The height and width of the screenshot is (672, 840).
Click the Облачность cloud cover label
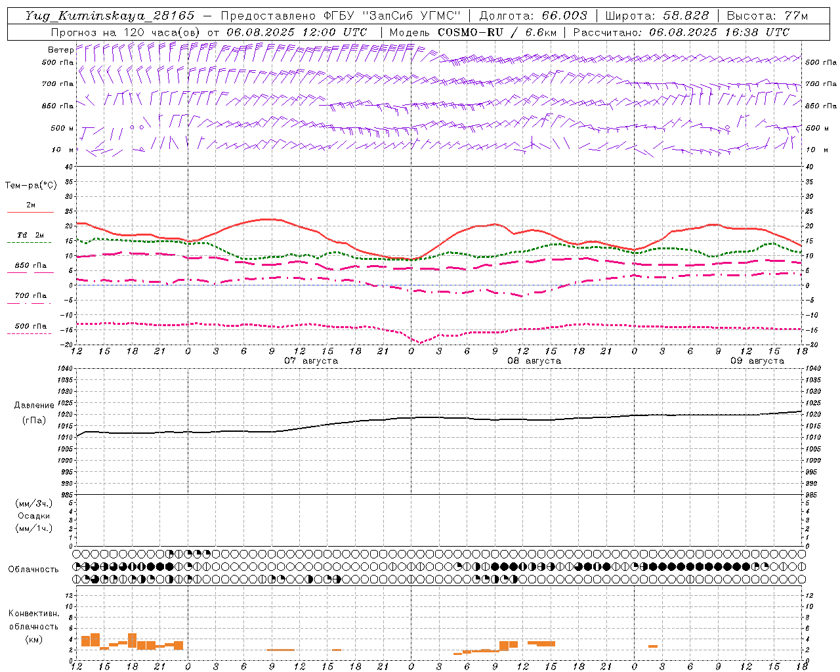(33, 570)
